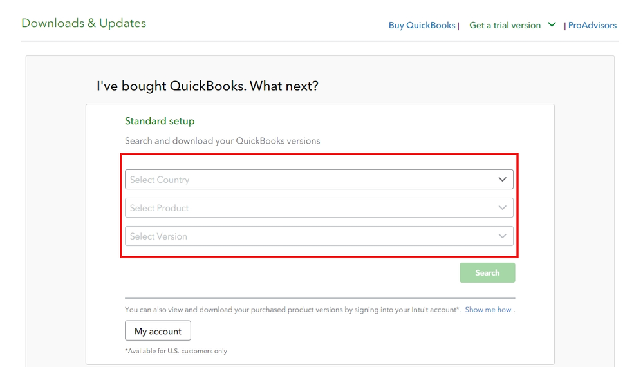This screenshot has width=643, height=367.
Task: Open the Select Country dropdown field
Action: click(x=319, y=180)
